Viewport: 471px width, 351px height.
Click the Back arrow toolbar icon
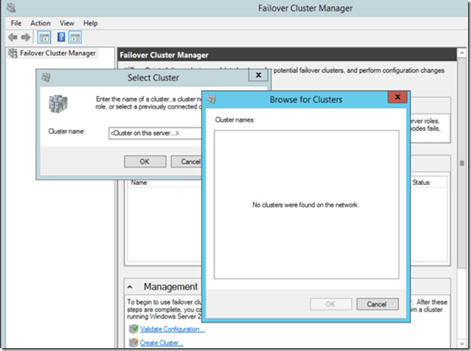(x=12, y=37)
